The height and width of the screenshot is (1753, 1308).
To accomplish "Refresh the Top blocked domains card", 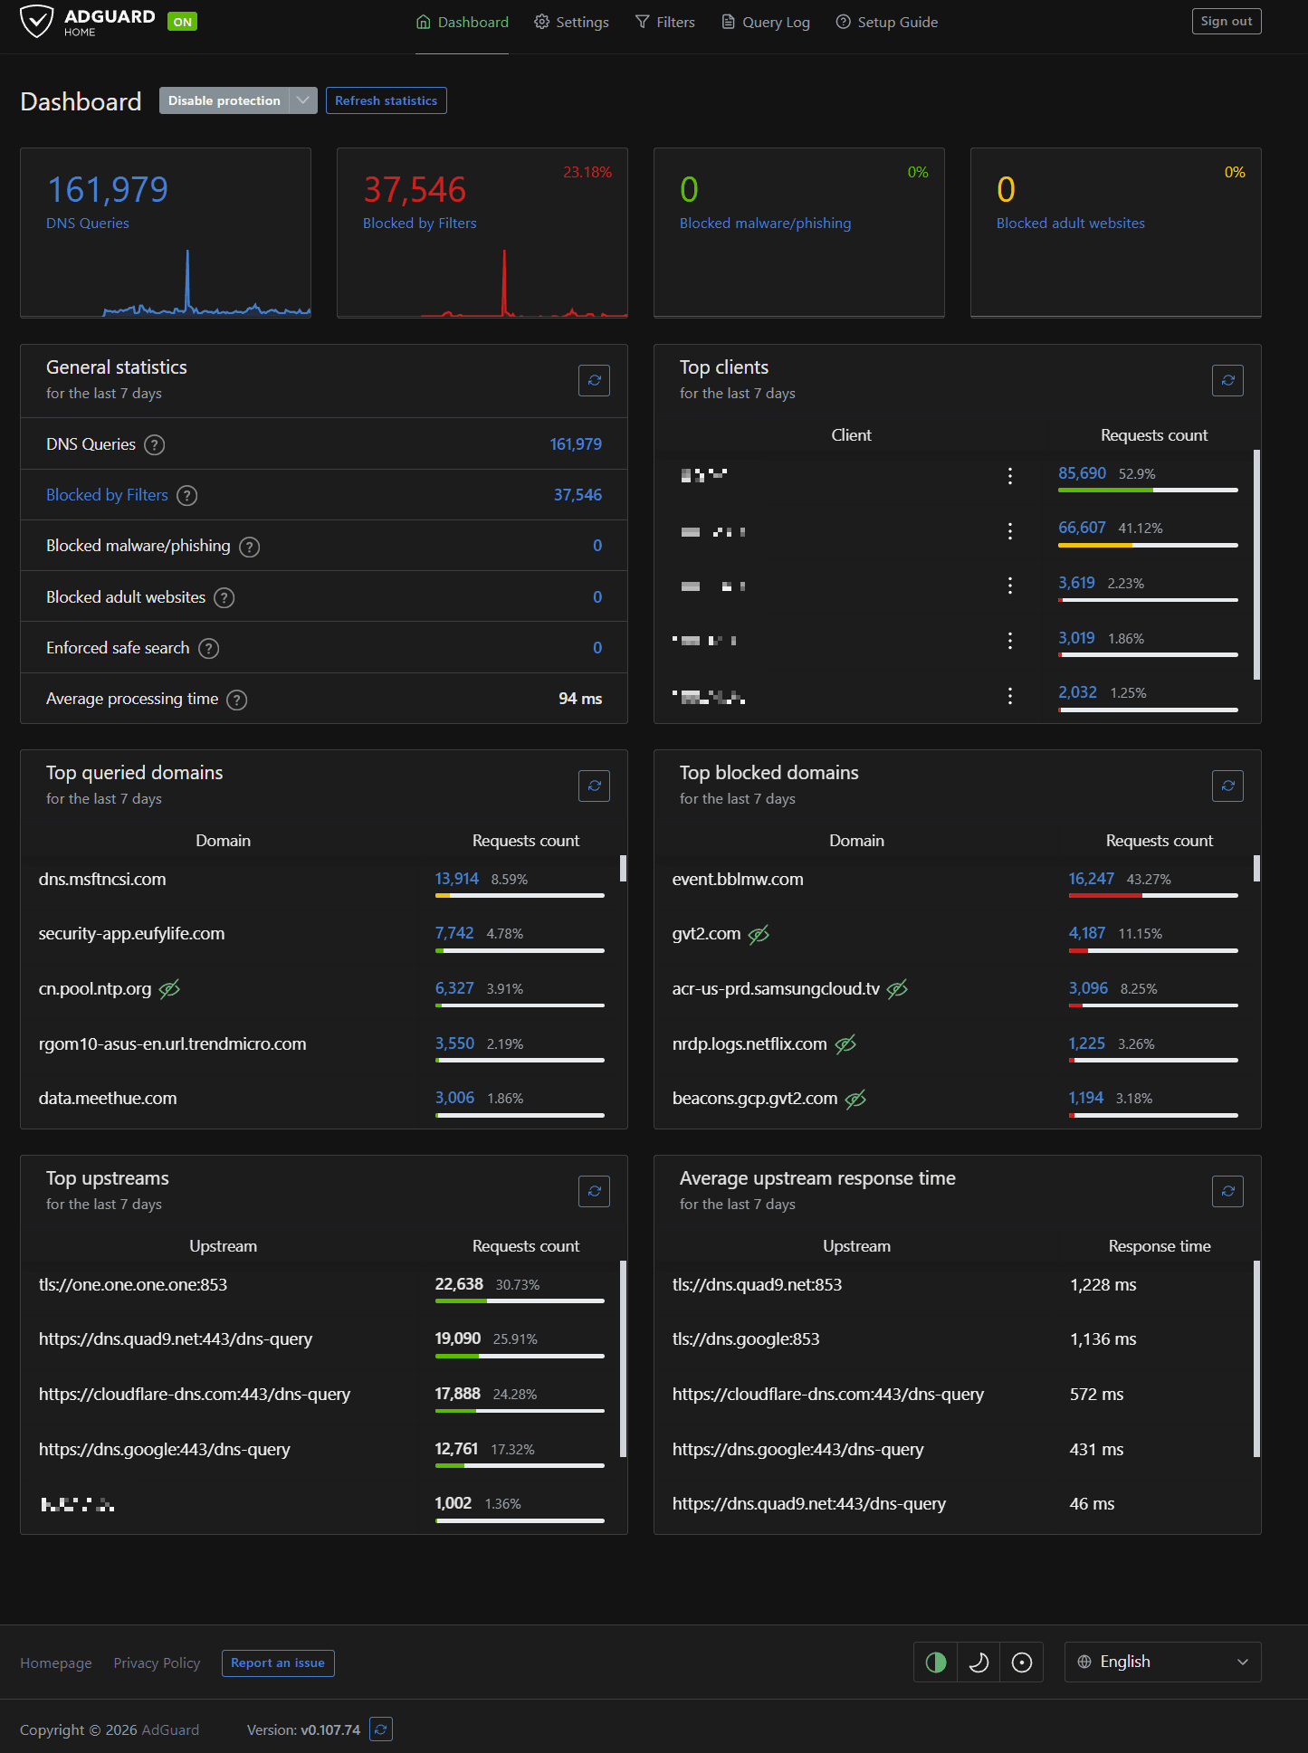I will tap(1227, 786).
